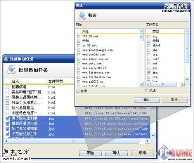Check the html file type checkbox in 筛选

[149, 77]
